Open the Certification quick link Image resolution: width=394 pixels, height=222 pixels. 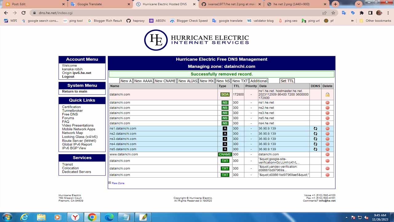(71, 107)
